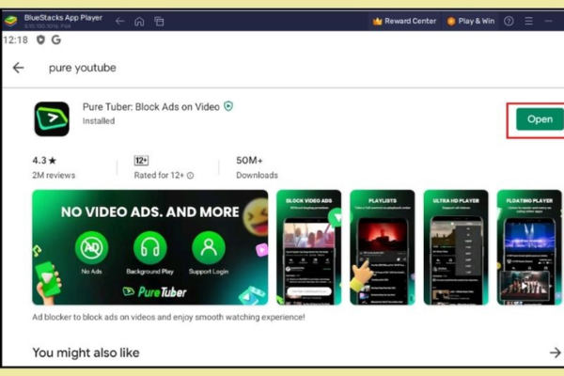
Task: Click the 2M reviews label
Action: (54, 175)
